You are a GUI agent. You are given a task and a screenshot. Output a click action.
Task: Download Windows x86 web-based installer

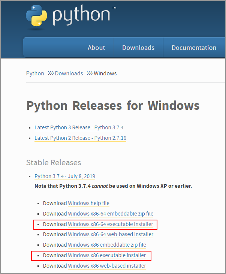click(107, 266)
